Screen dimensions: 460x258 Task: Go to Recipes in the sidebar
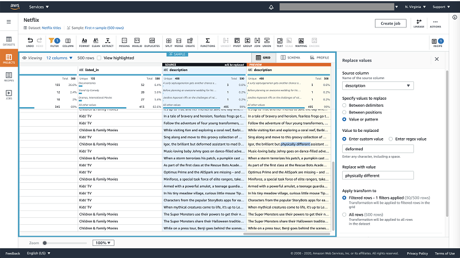click(9, 77)
